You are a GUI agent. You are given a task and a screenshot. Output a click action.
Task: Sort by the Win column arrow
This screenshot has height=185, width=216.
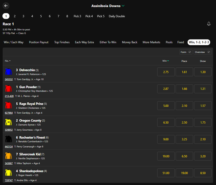pos(165,61)
